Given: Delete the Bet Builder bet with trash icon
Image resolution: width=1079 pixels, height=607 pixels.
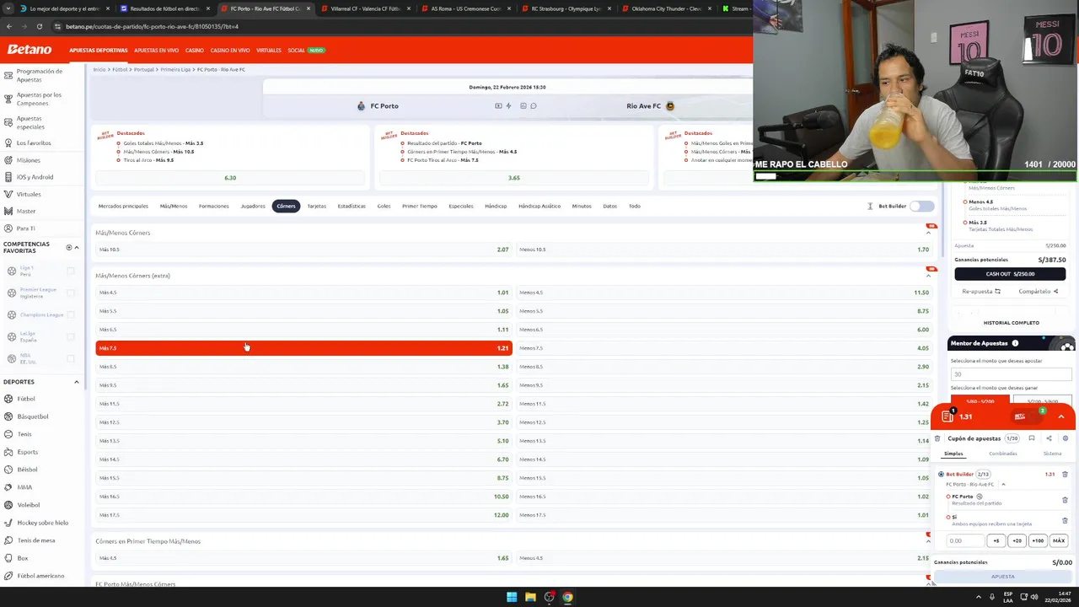Looking at the screenshot, I should (1065, 475).
